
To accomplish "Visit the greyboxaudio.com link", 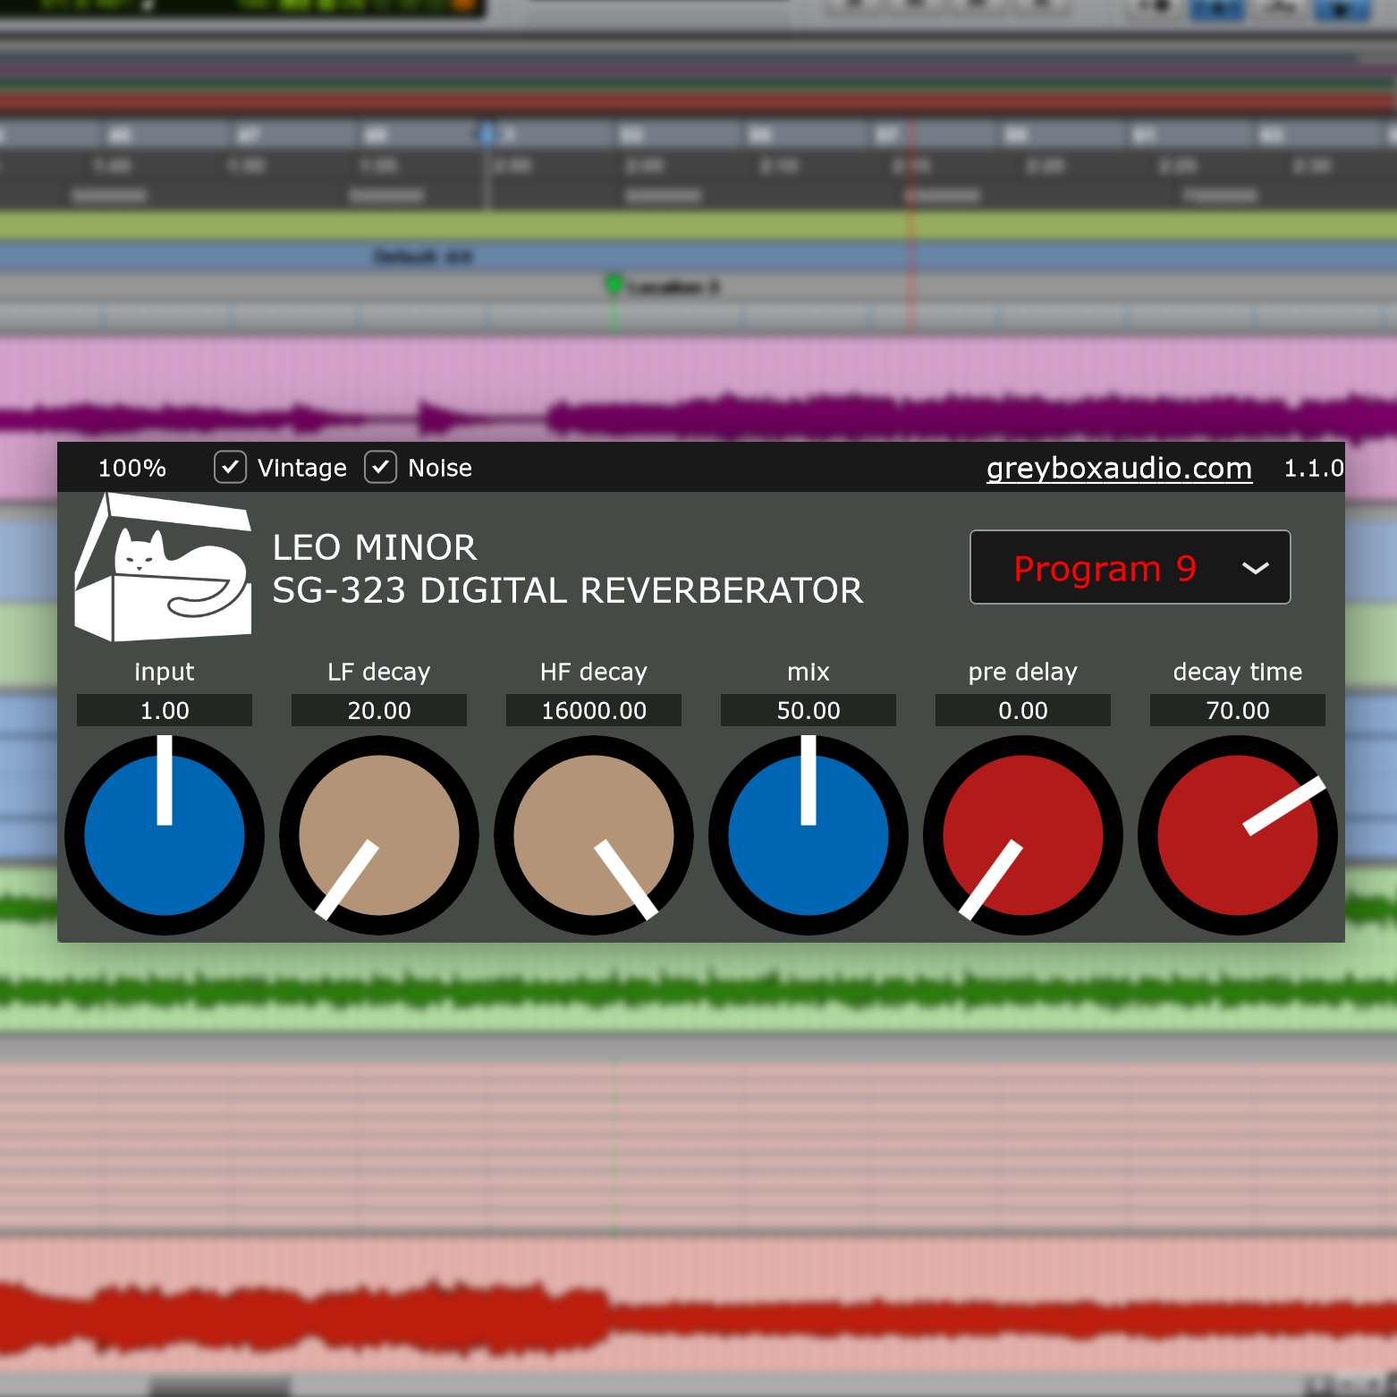I will (1119, 468).
